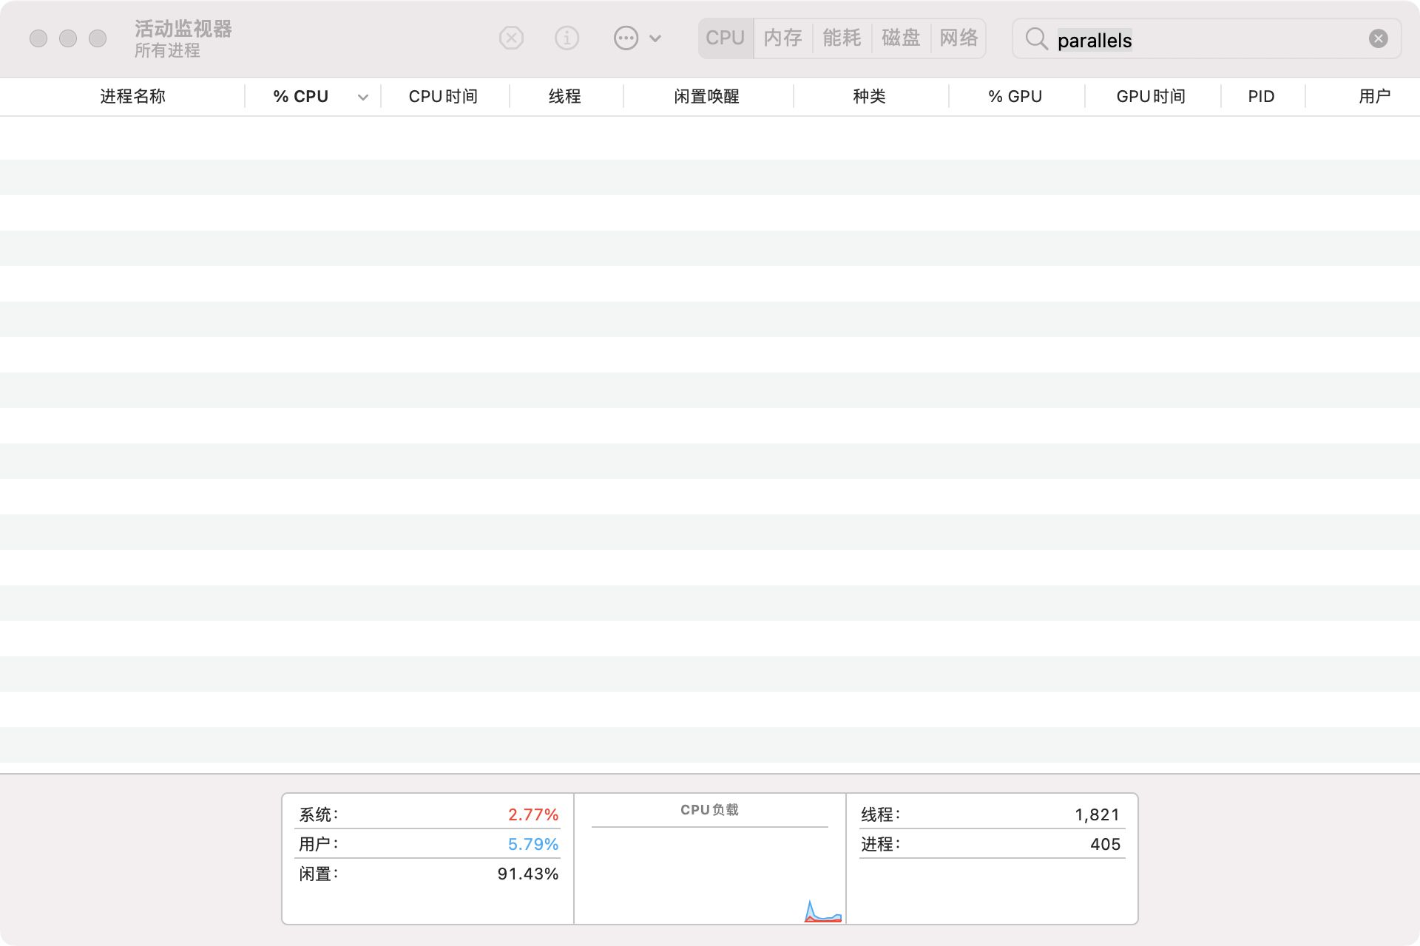
Task: Switch to the 内存 tab
Action: point(782,38)
